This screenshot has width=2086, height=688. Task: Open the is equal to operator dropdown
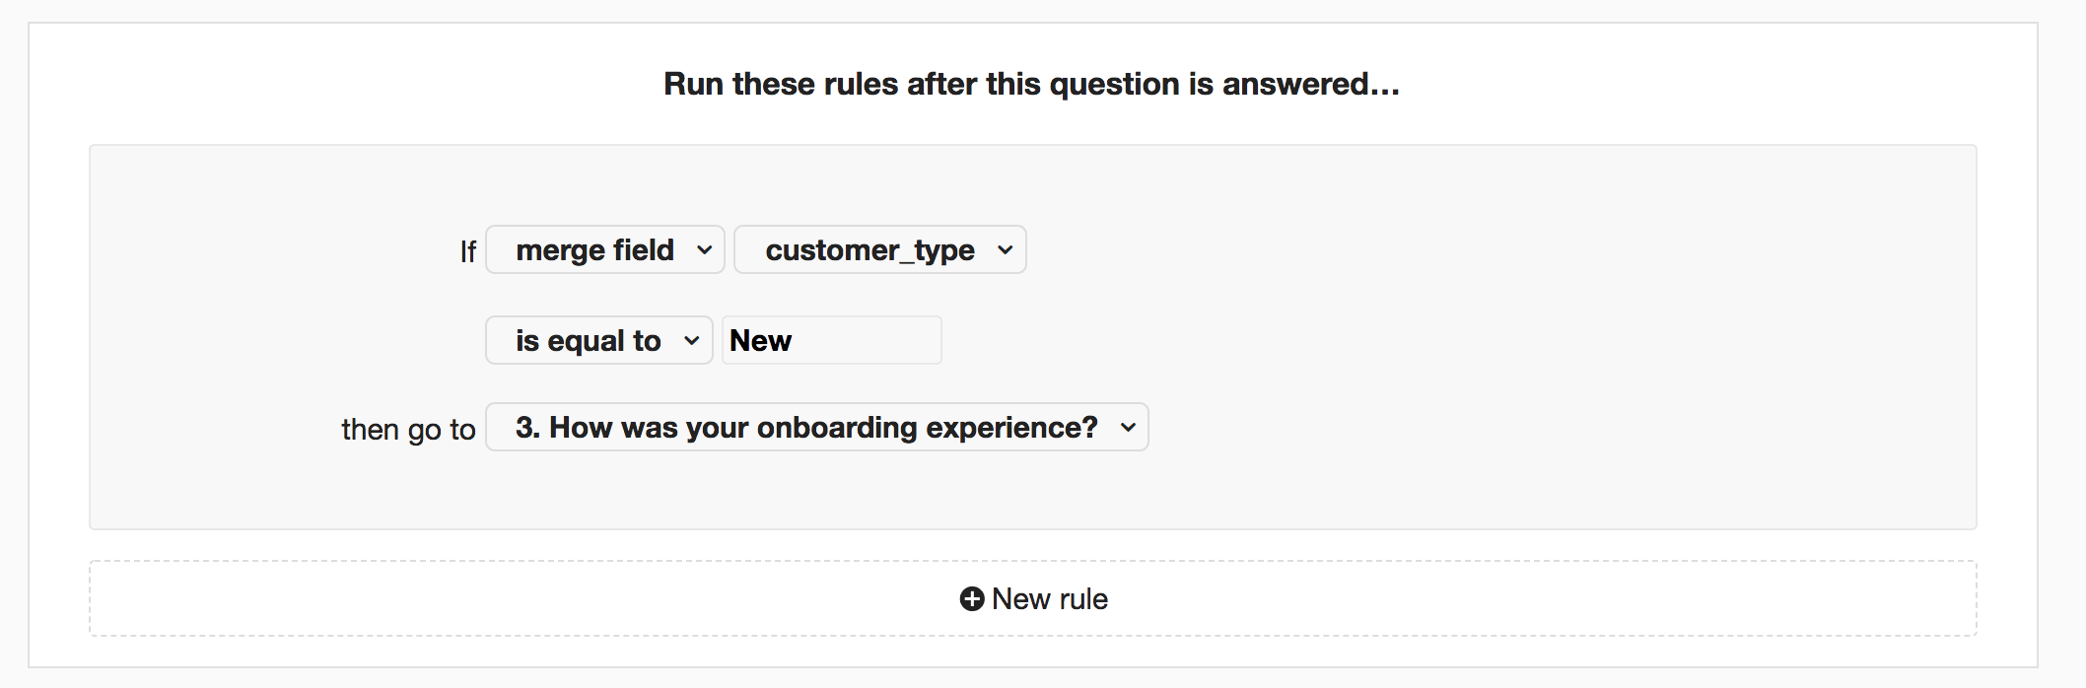point(599,340)
